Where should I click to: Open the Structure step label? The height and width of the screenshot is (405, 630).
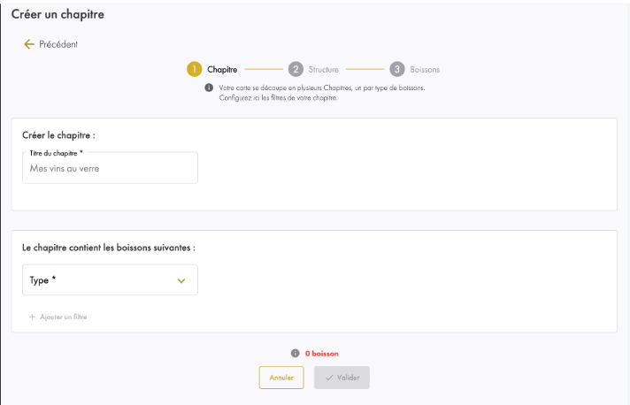coord(324,70)
